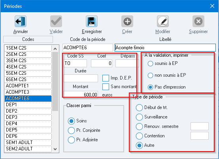Click the Dépass input field
The image size is (219, 159).
coord(127,63)
